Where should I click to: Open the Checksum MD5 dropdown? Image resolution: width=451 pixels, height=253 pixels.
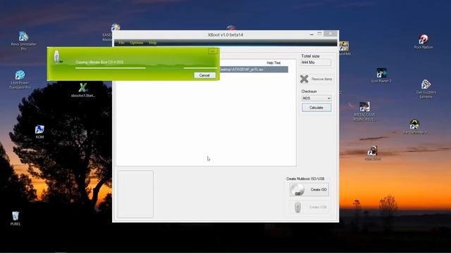point(316,98)
